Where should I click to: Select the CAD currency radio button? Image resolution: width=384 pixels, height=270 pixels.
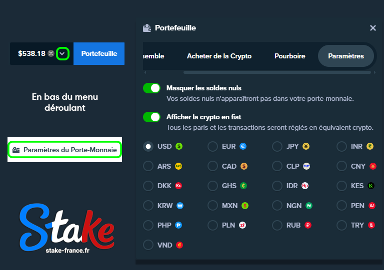[212, 166]
